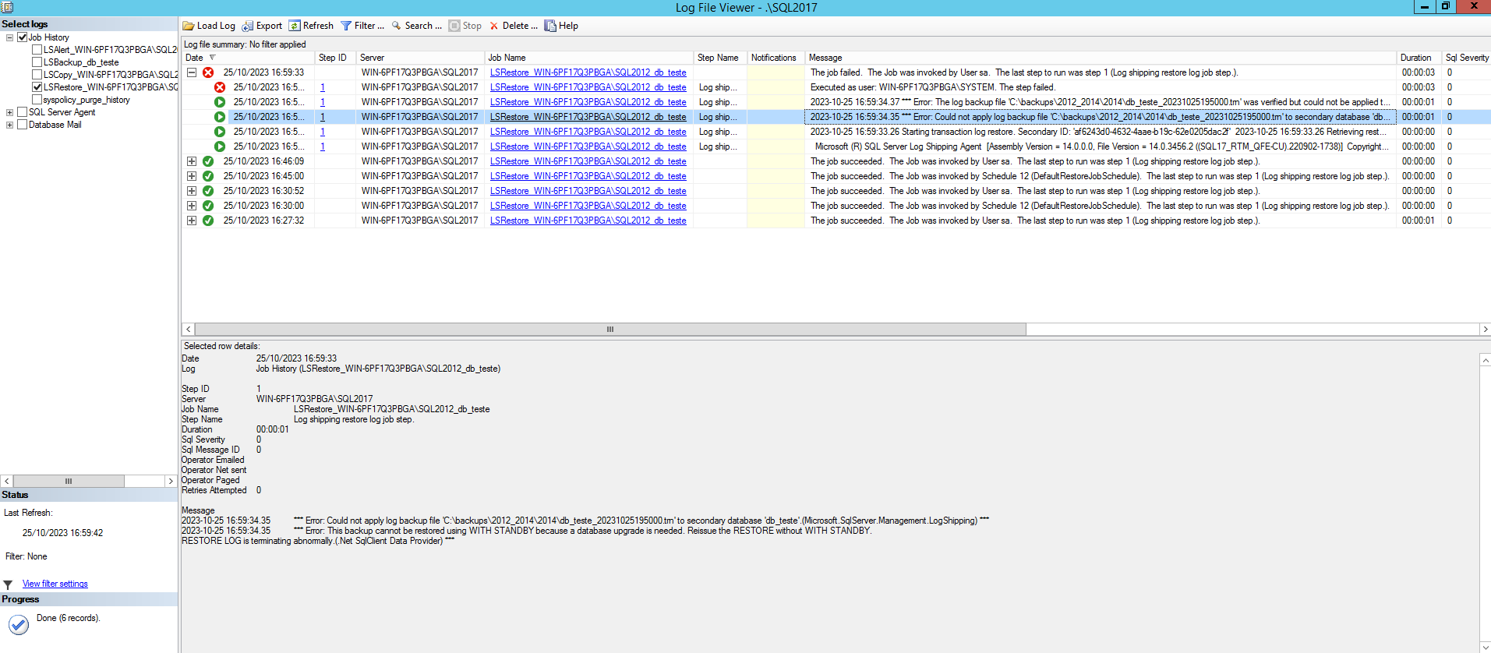Screen dimensions: 1491x653
Task: Uncheck the LSRestore_WIN-6PF17Q3PBGA checkbox
Action: tap(37, 87)
